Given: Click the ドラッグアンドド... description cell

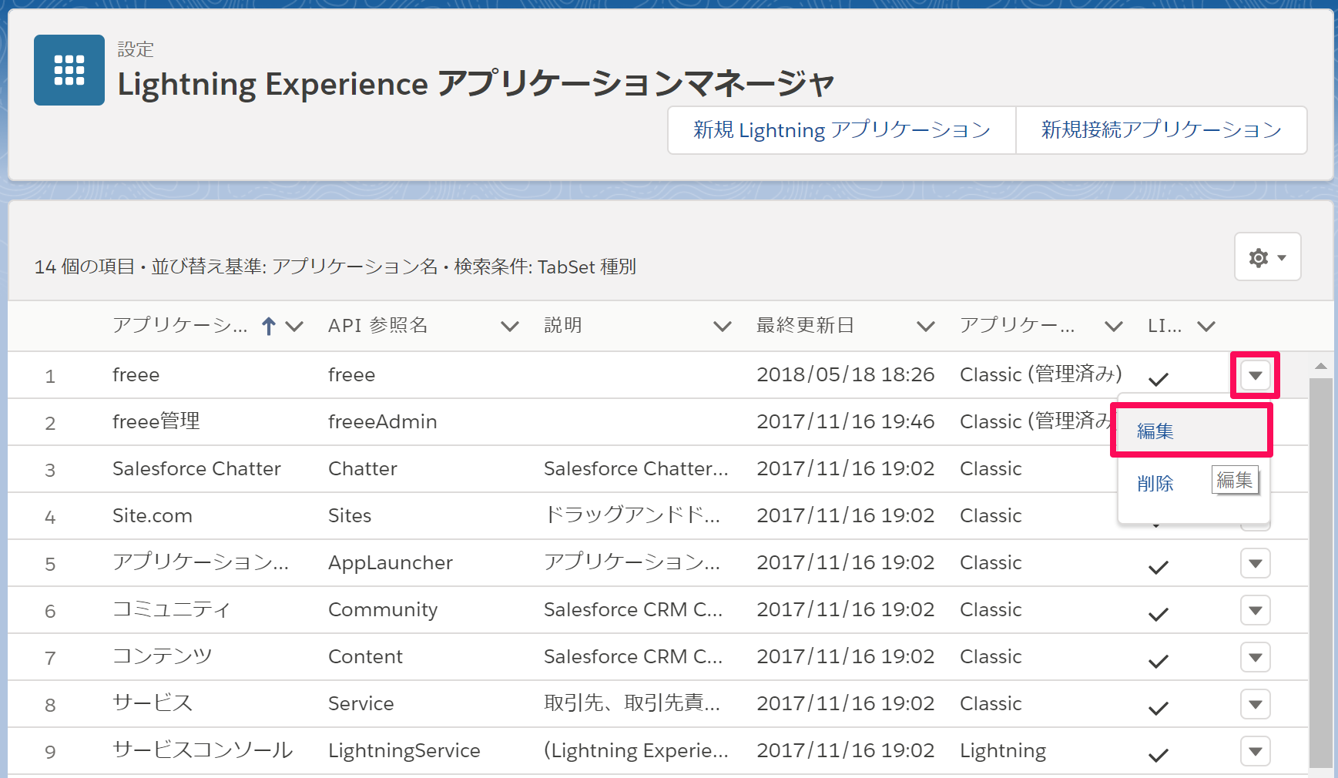Looking at the screenshot, I should (632, 515).
